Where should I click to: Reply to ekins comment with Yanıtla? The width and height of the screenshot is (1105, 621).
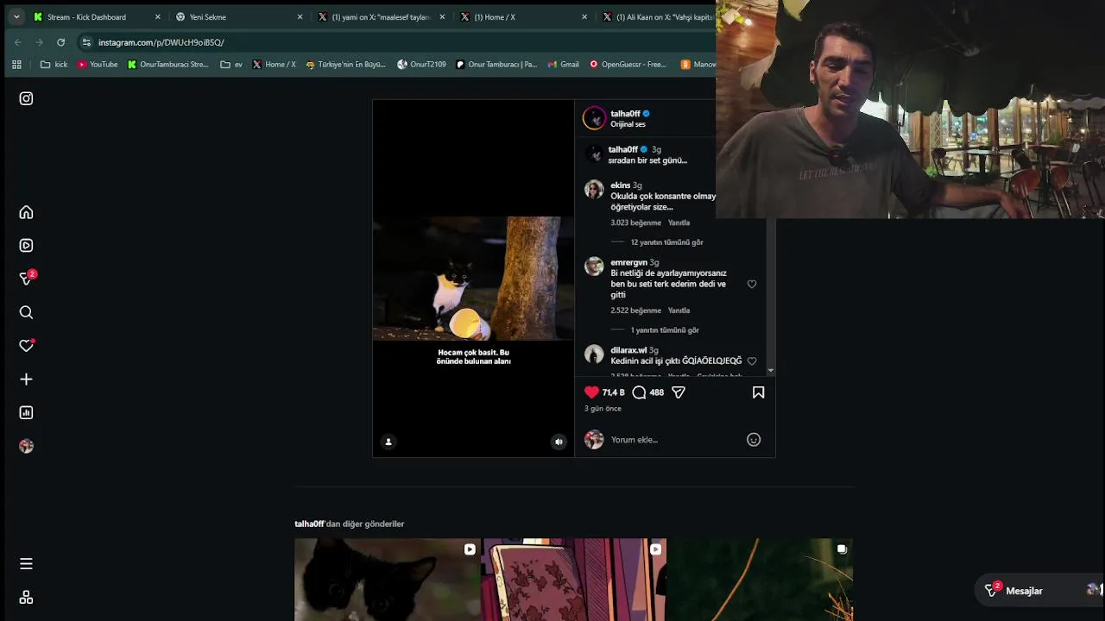(x=679, y=223)
